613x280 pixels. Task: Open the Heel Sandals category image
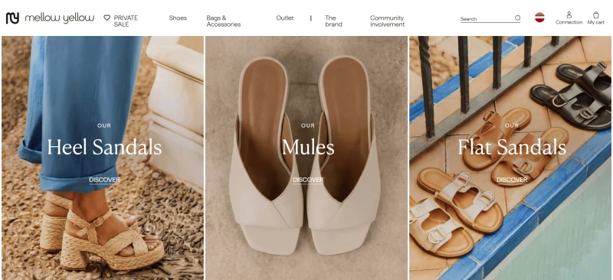103,158
